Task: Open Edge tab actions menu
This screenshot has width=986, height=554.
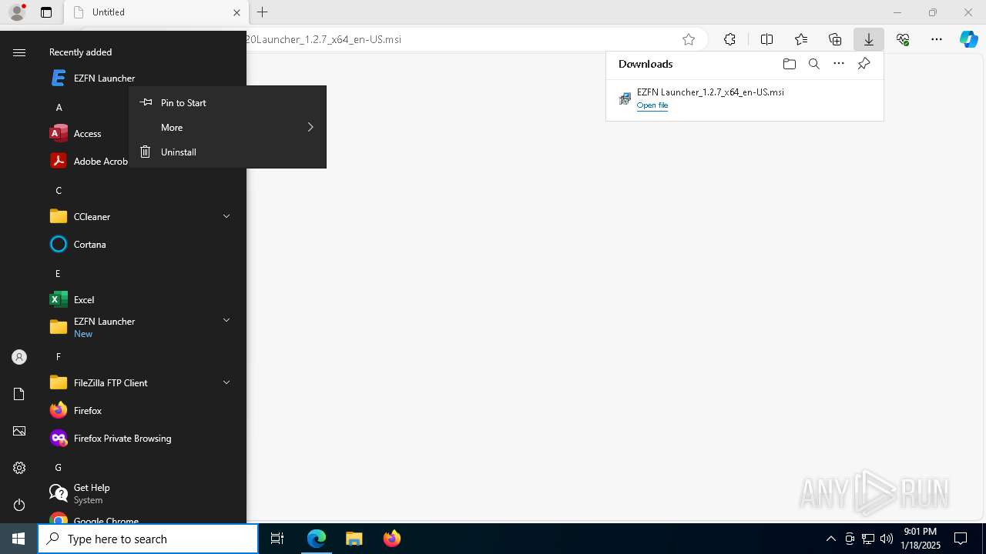Action: click(x=46, y=12)
